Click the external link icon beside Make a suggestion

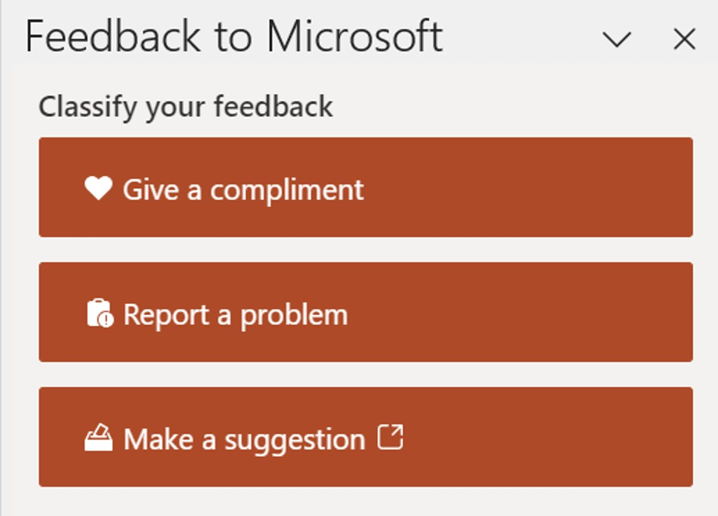(x=390, y=437)
